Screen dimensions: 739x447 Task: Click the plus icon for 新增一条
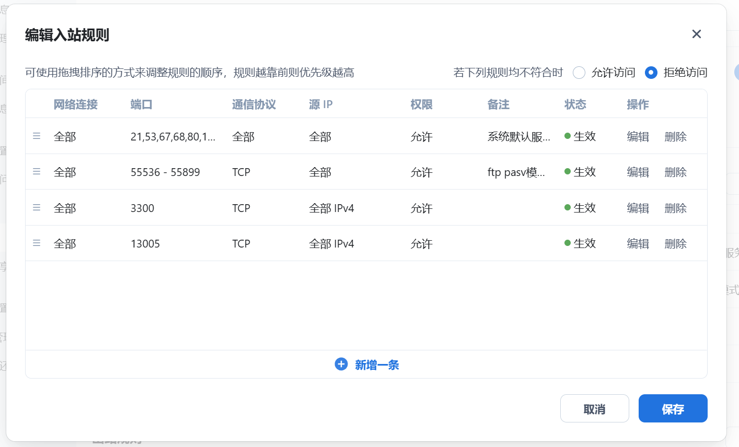tap(341, 364)
